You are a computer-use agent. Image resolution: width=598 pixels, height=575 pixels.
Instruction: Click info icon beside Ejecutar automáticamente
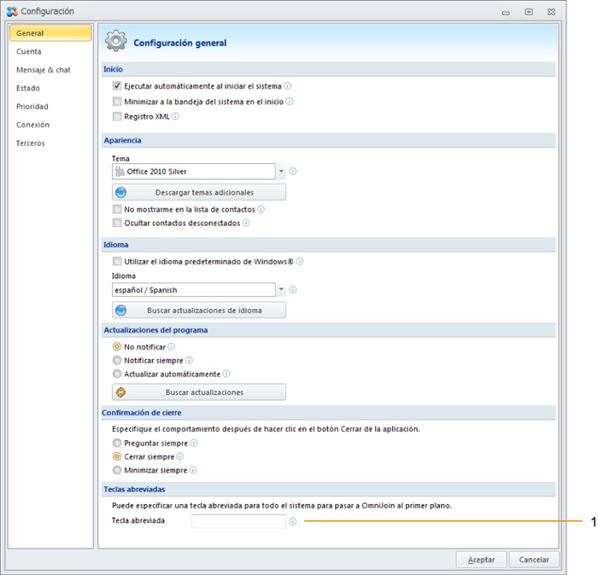click(x=288, y=86)
